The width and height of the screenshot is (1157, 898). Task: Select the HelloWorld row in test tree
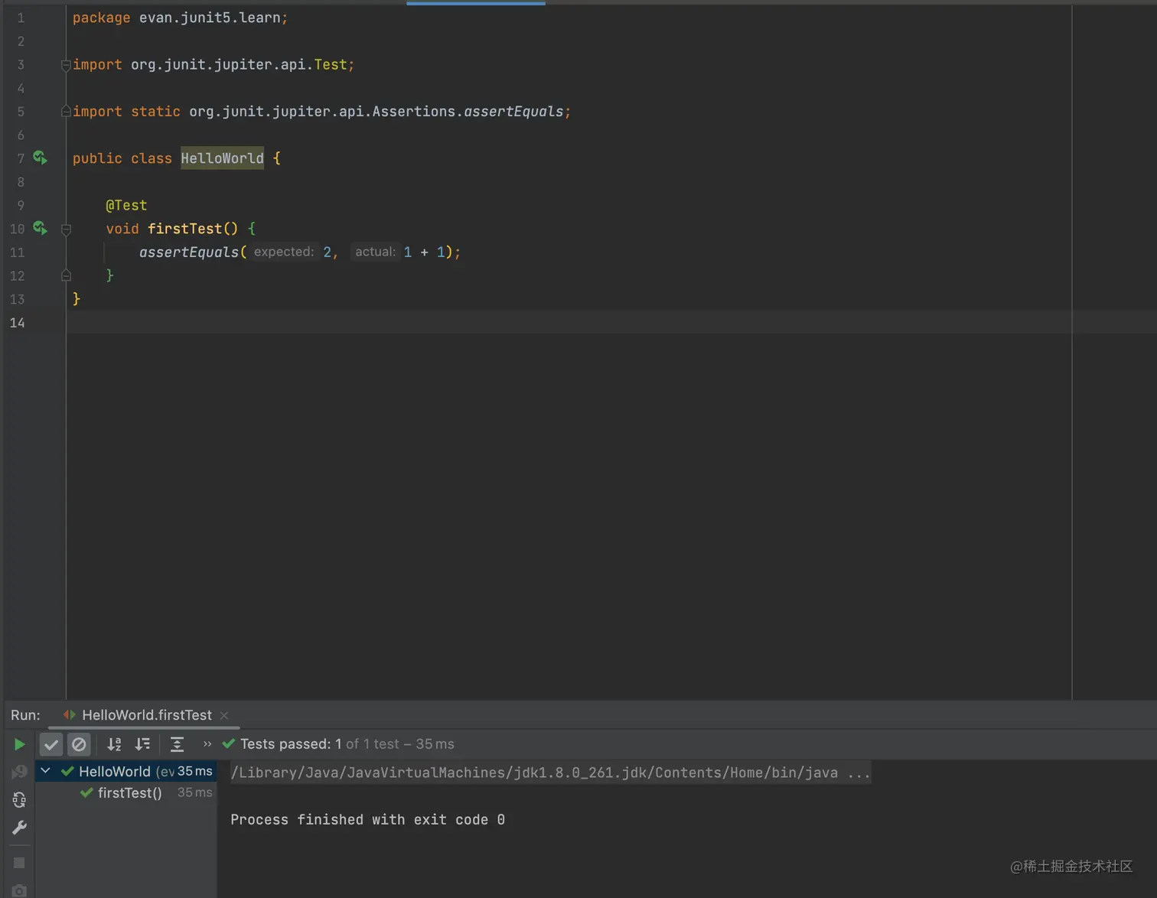[x=125, y=771]
